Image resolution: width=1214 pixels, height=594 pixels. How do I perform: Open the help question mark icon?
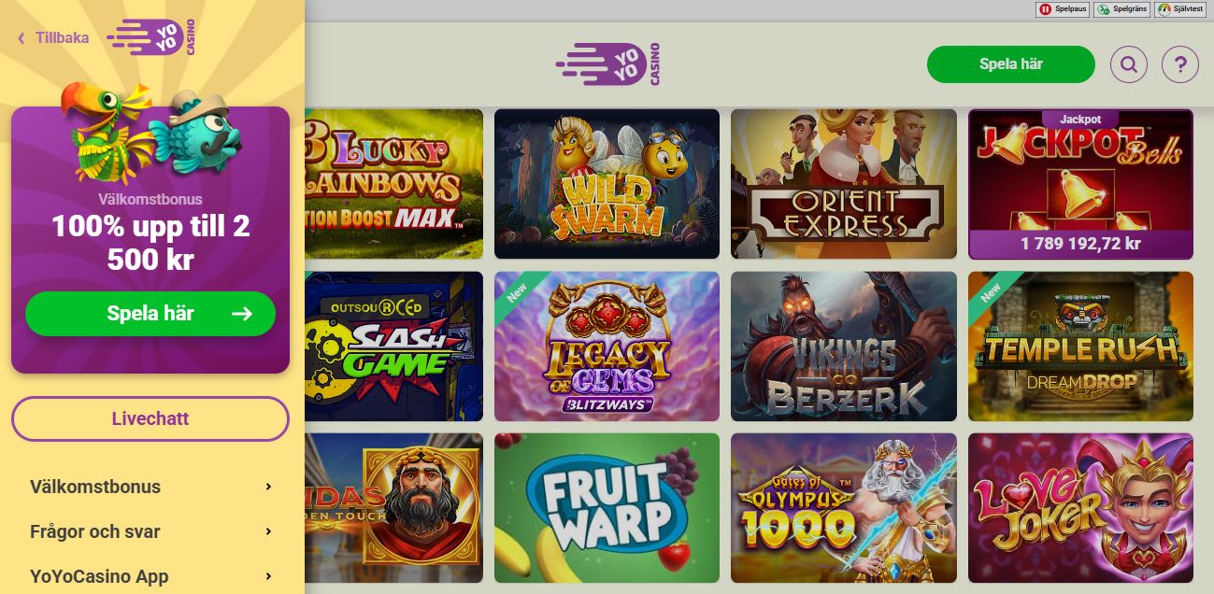click(1179, 64)
